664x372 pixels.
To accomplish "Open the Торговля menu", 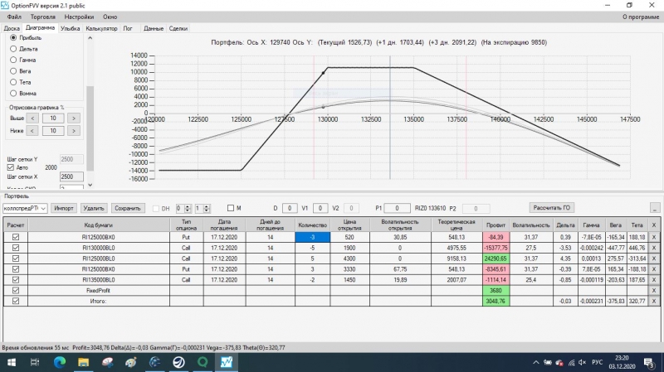I will pyautogui.click(x=43, y=17).
